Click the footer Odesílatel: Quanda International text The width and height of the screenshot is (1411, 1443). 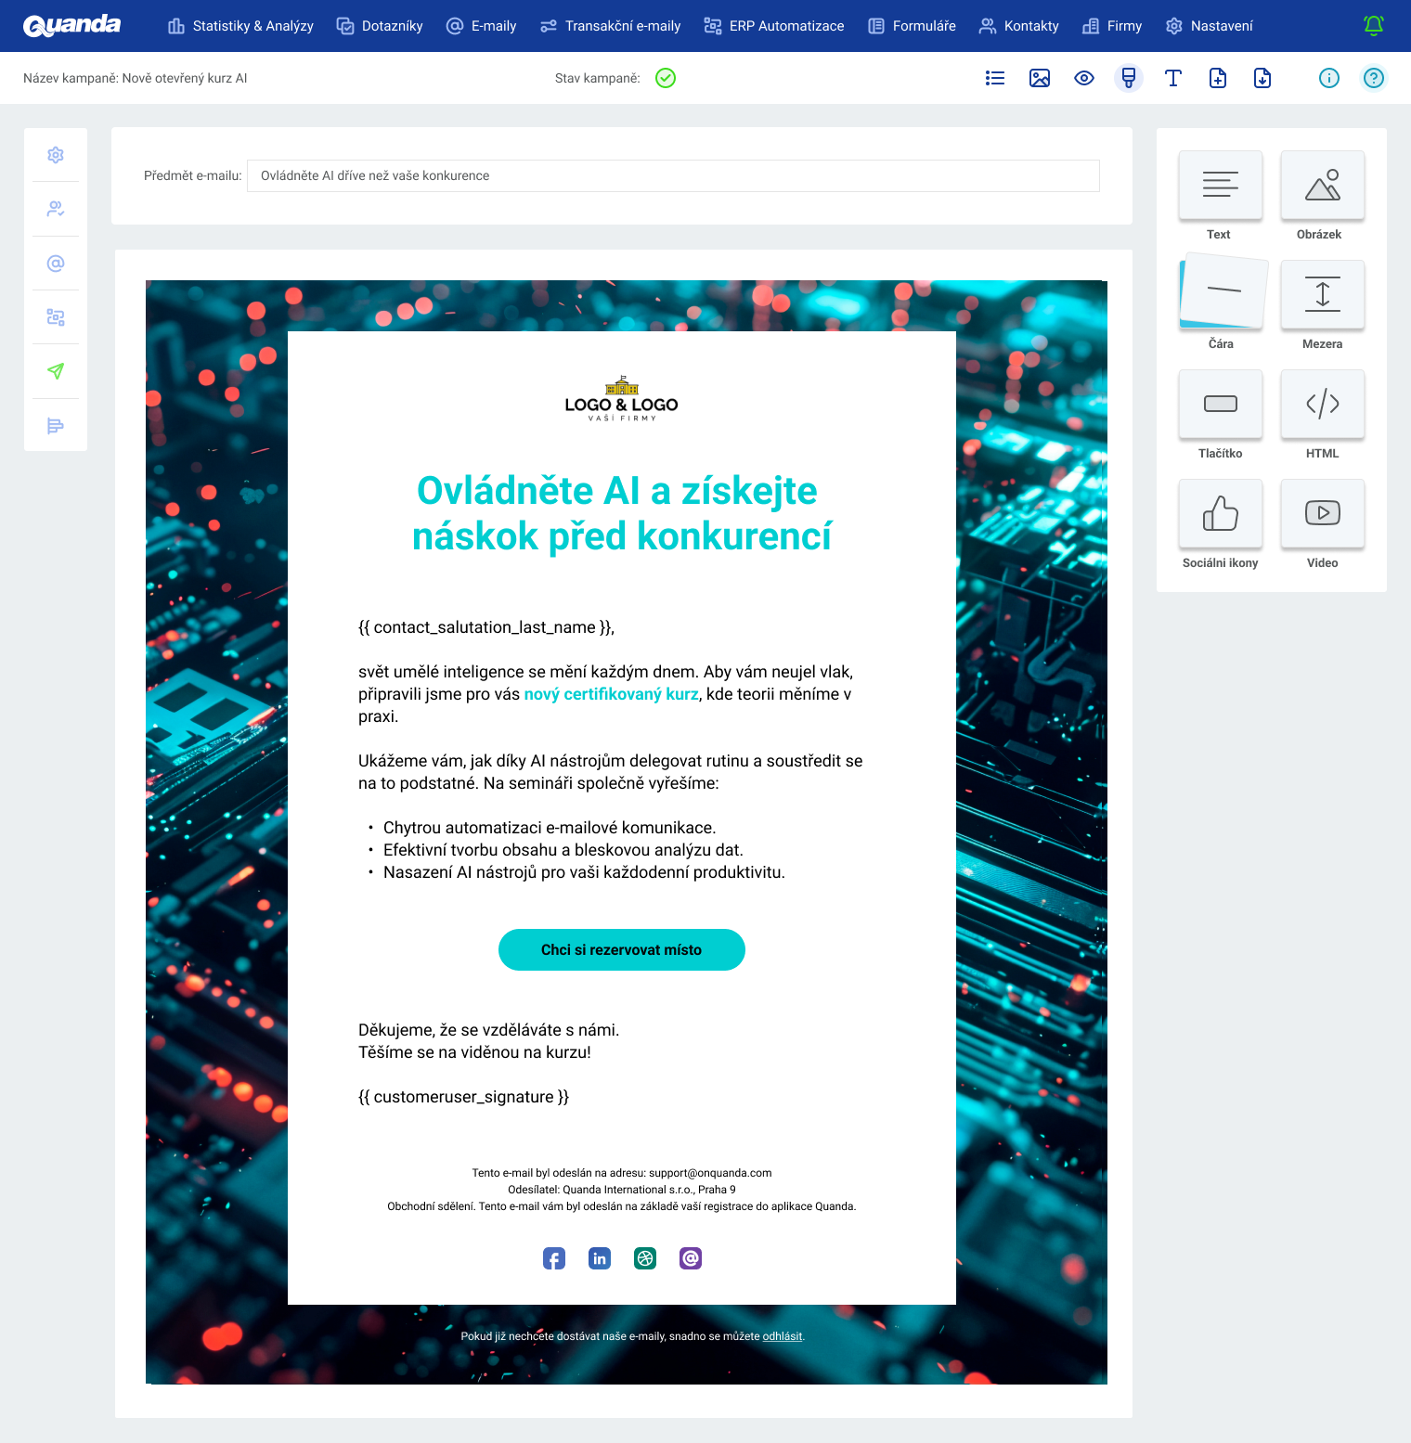(622, 1190)
